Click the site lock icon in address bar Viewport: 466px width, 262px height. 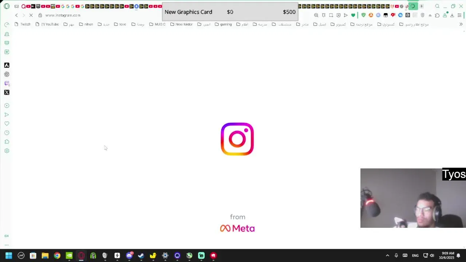pos(40,15)
